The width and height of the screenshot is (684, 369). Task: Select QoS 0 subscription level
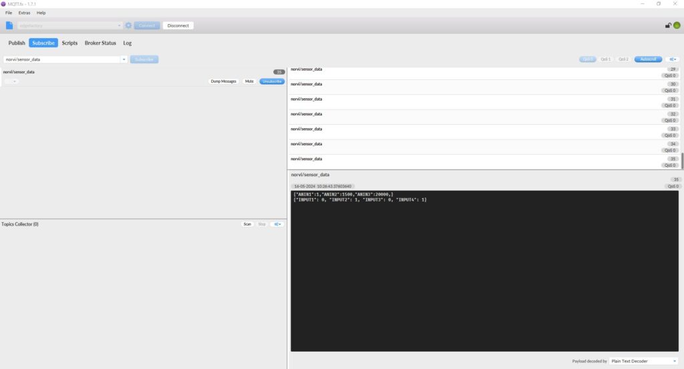(588, 59)
